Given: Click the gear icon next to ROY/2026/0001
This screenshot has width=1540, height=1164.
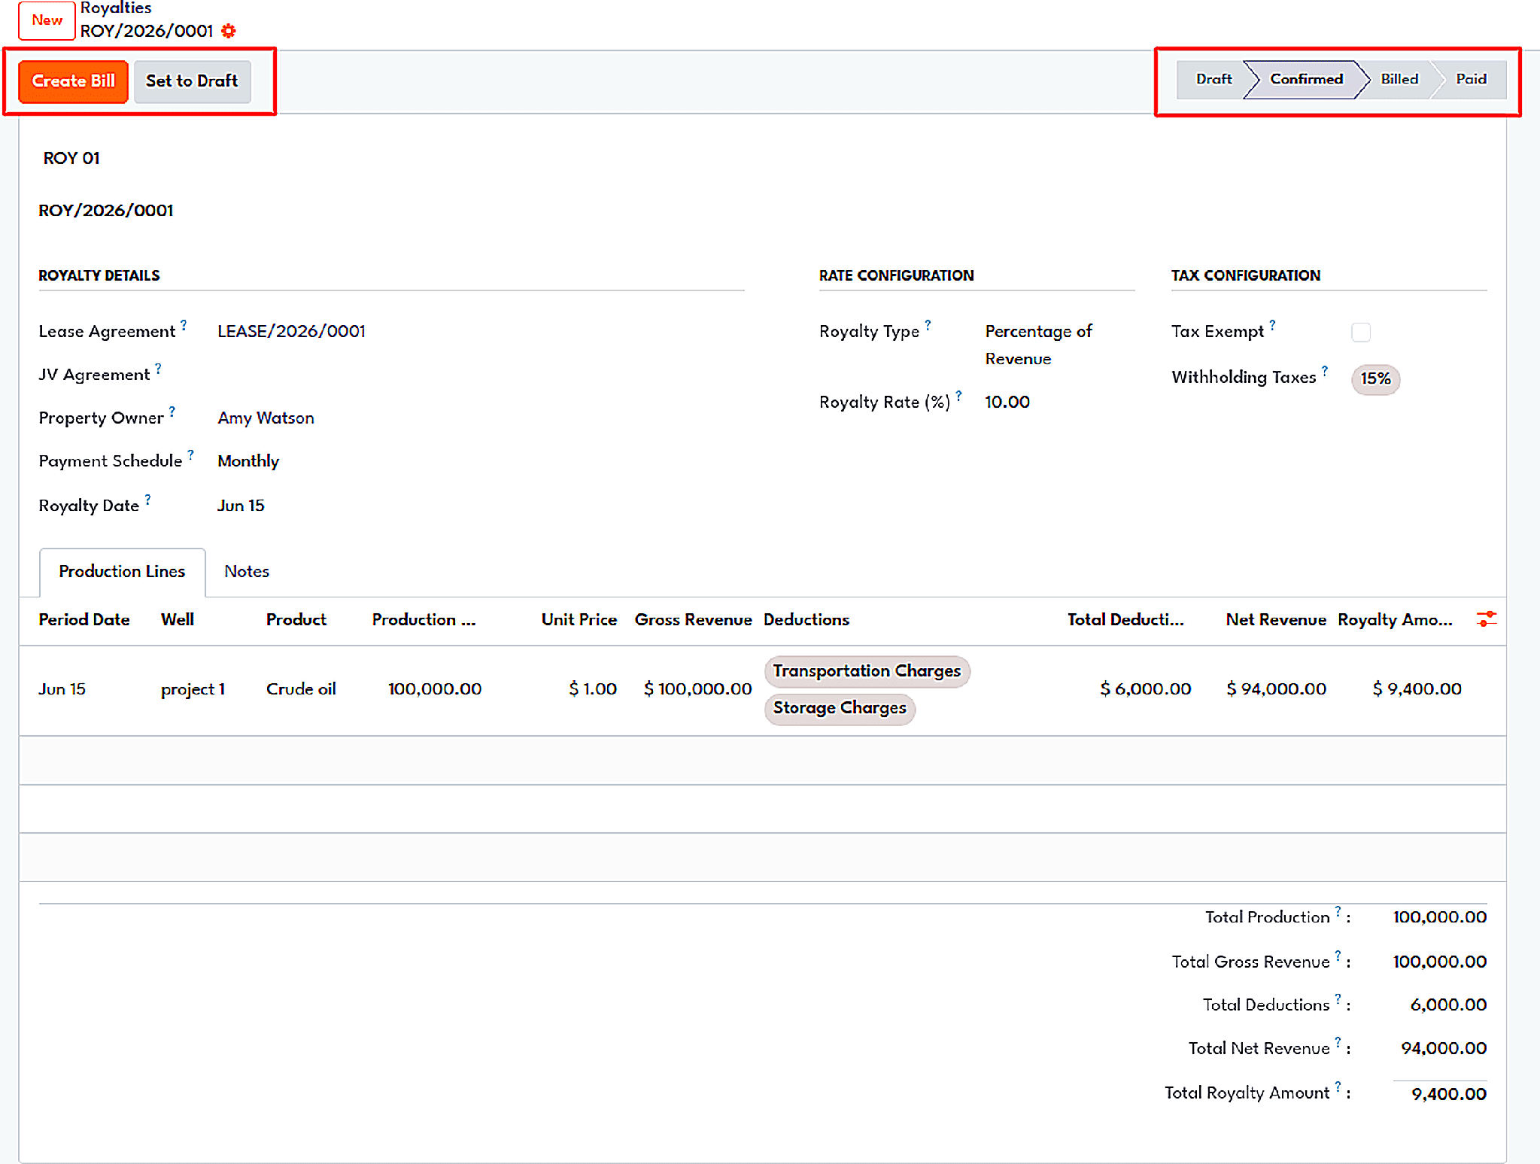Looking at the screenshot, I should [229, 31].
